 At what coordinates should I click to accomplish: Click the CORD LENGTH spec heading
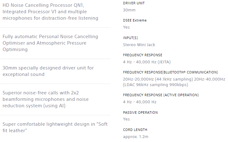pos(135,130)
